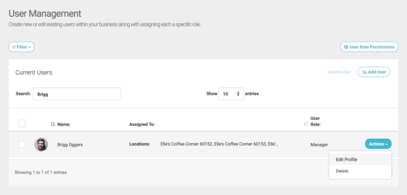The width and height of the screenshot is (407, 195).
Task: Click the Current Users heading
Action: tap(34, 73)
